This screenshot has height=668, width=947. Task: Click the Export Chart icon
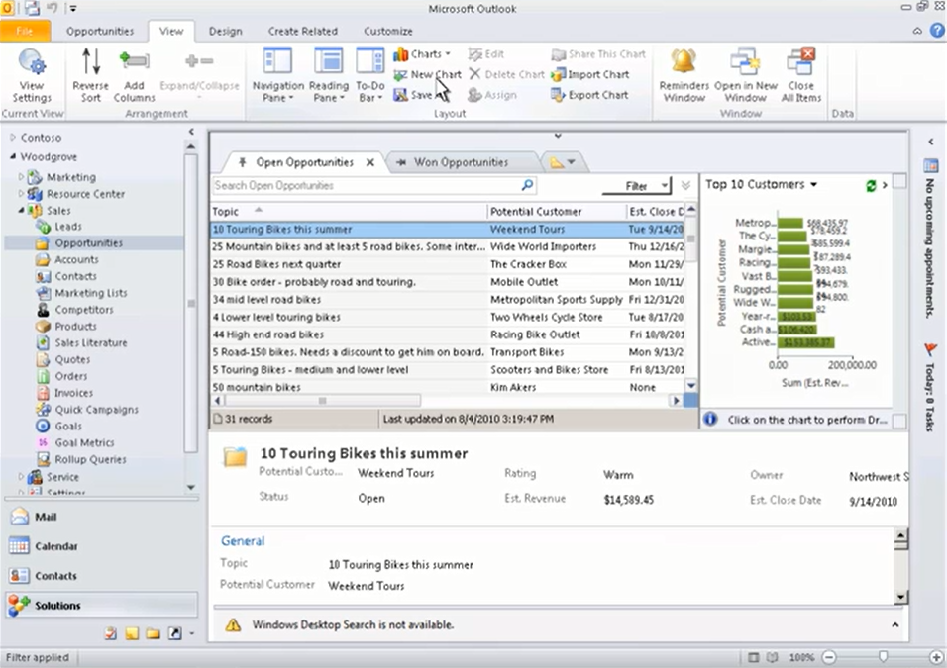[557, 95]
